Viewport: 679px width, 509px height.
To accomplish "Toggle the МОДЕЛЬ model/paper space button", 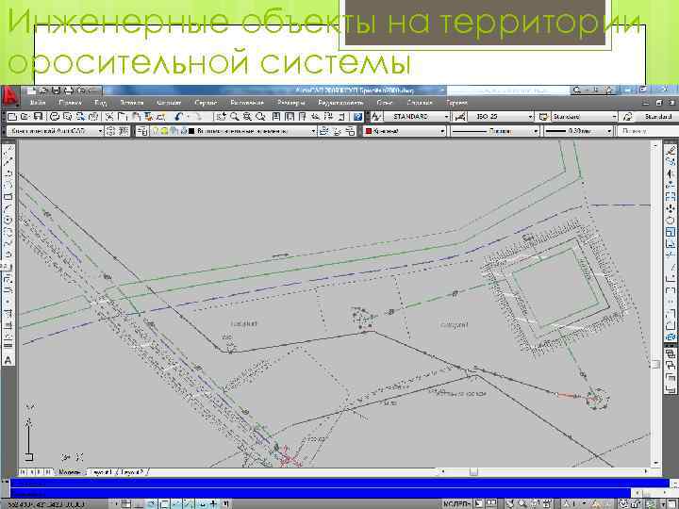I will [x=456, y=503].
